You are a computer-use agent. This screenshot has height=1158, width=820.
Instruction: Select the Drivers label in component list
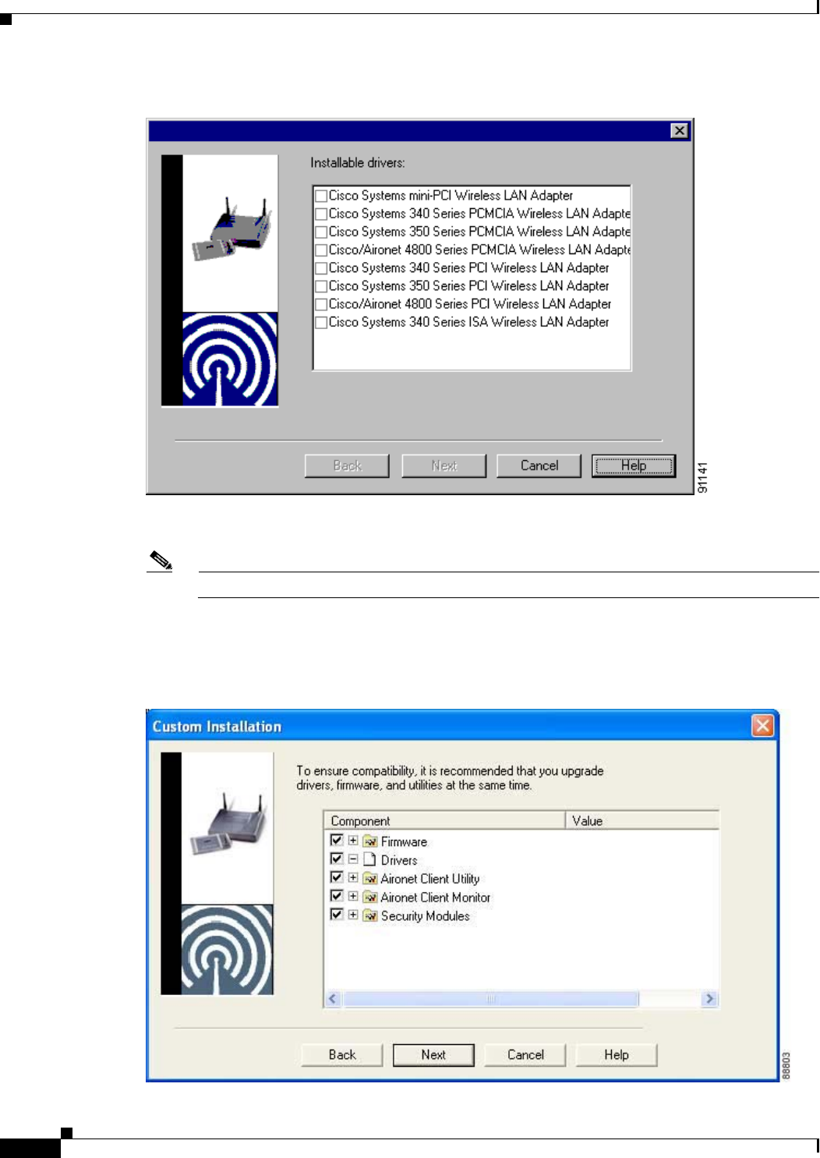point(399,860)
